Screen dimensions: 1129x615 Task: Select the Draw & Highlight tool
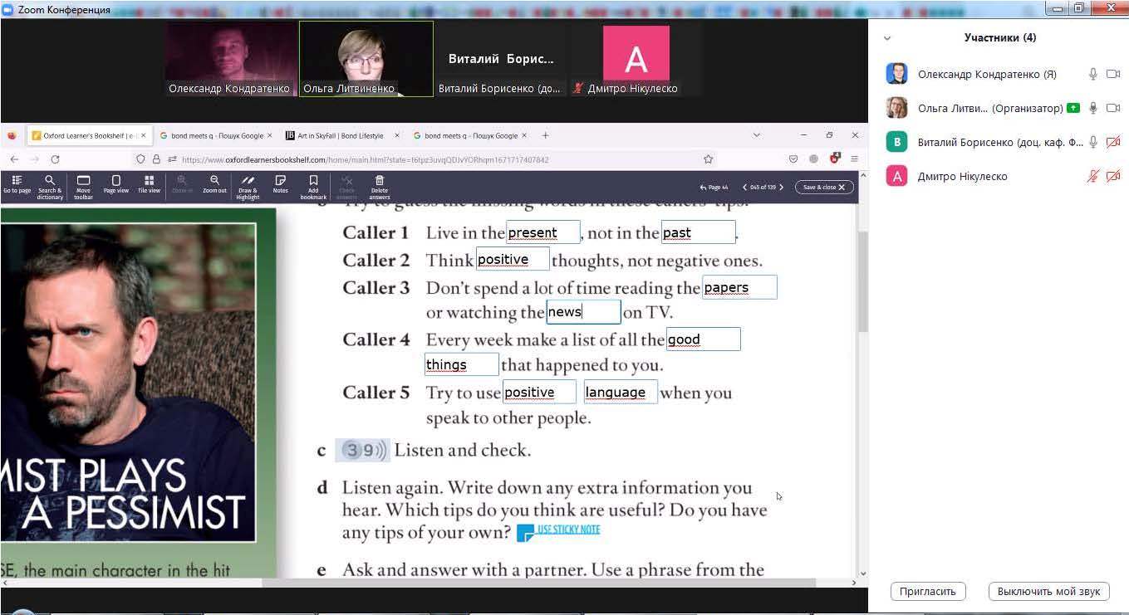pos(248,184)
